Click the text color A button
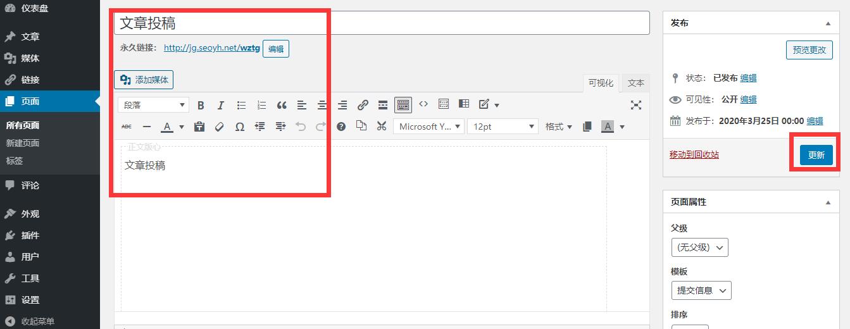850x329 pixels. [x=167, y=127]
